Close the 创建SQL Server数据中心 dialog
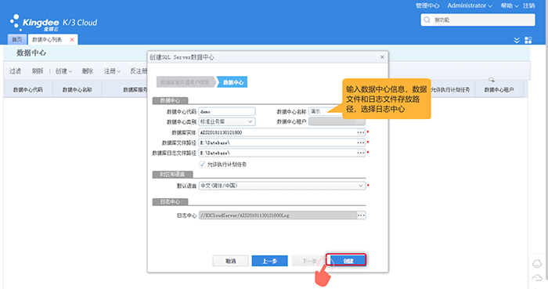548x289 pixels. click(382, 57)
